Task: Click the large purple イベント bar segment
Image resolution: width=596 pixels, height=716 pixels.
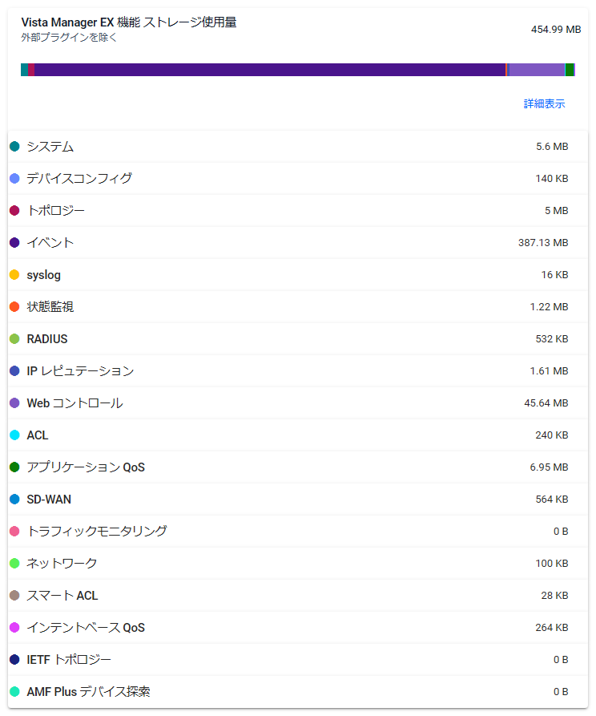Action: (x=270, y=70)
